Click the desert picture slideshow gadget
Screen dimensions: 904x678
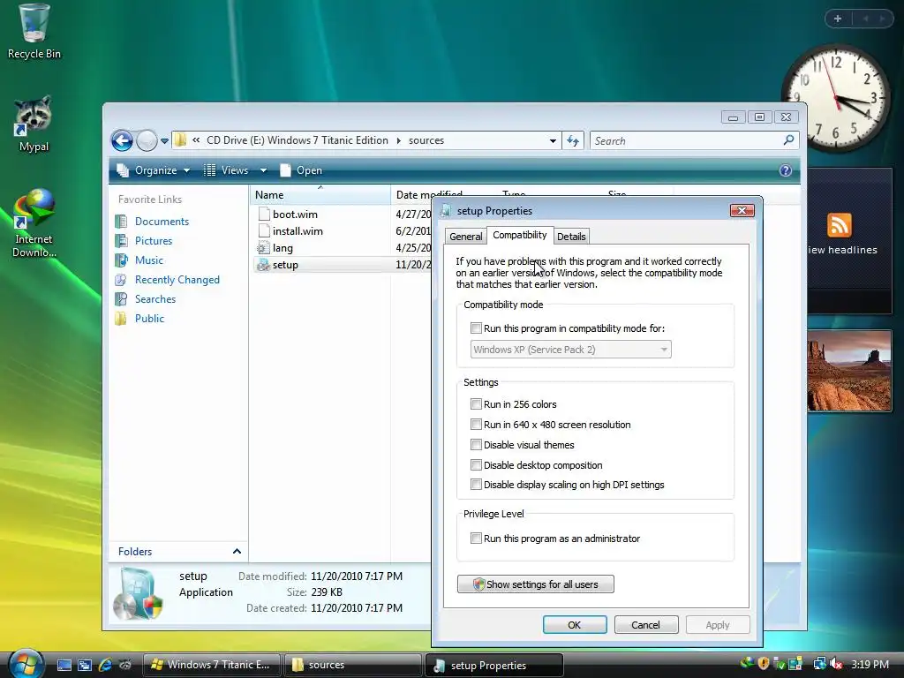849,371
